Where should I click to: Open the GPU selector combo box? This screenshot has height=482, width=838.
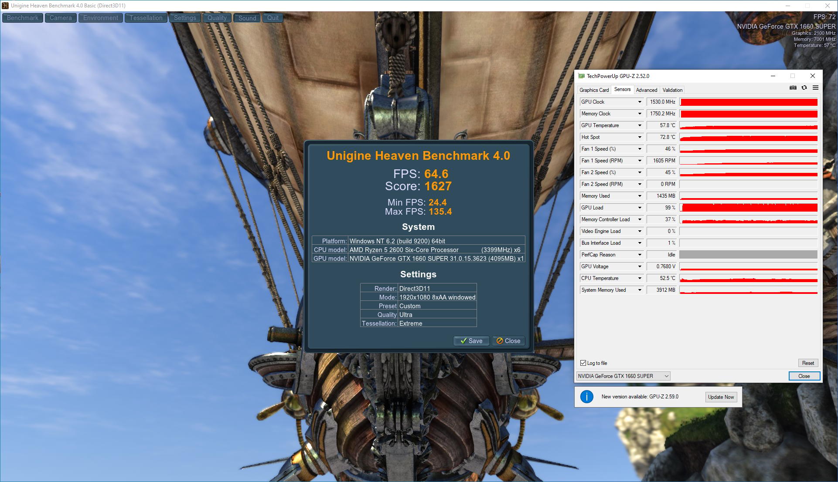(623, 376)
